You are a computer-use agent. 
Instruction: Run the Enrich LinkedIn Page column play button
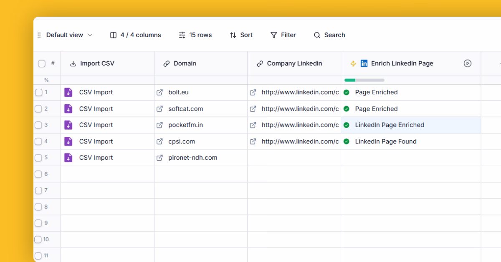(x=468, y=63)
